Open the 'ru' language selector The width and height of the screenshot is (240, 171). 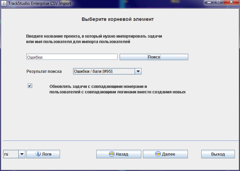tap(10, 154)
